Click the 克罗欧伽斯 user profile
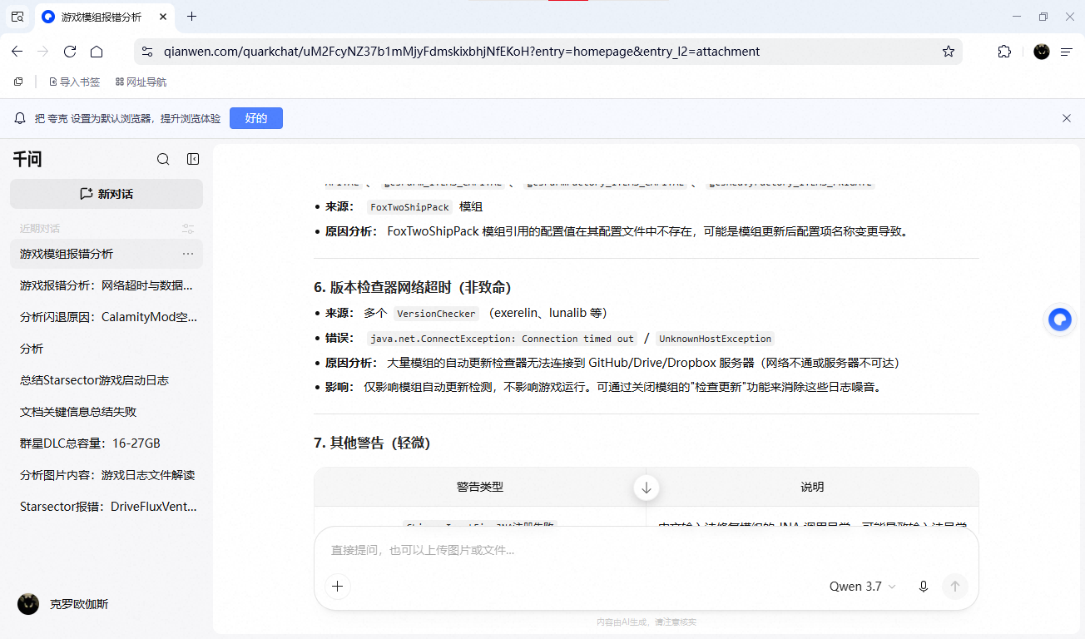 (63, 604)
